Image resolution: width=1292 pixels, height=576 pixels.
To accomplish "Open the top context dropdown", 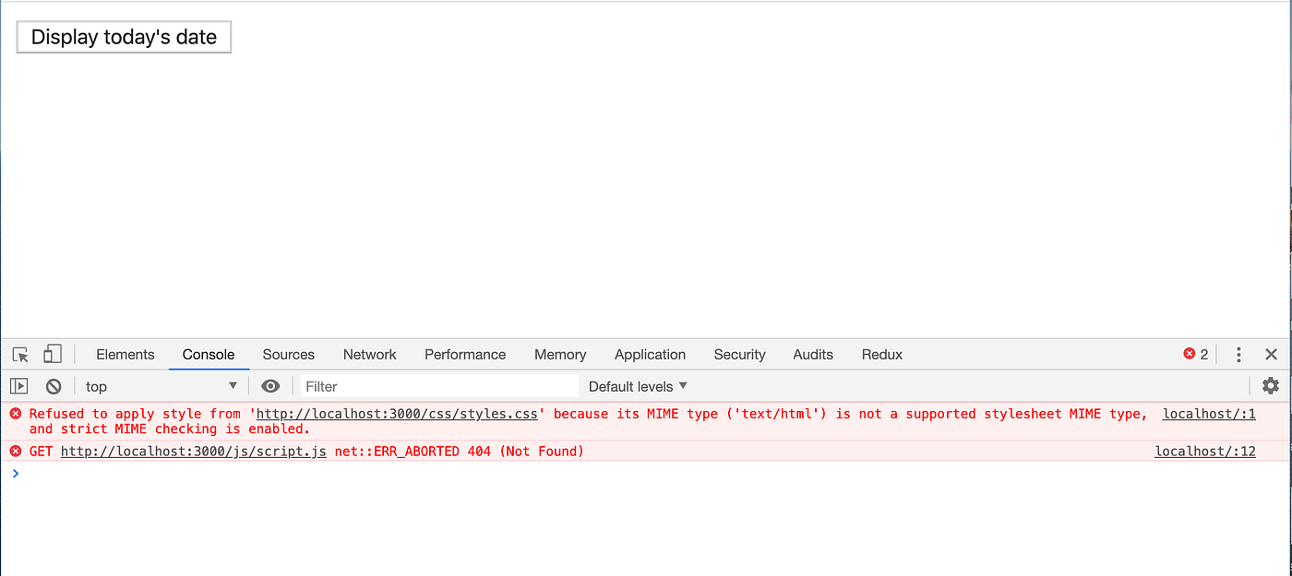I will tap(161, 386).
